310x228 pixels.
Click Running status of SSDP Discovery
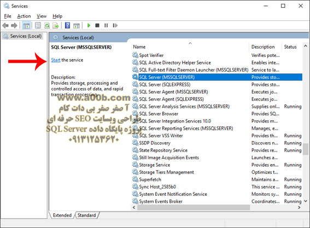coord(293,143)
